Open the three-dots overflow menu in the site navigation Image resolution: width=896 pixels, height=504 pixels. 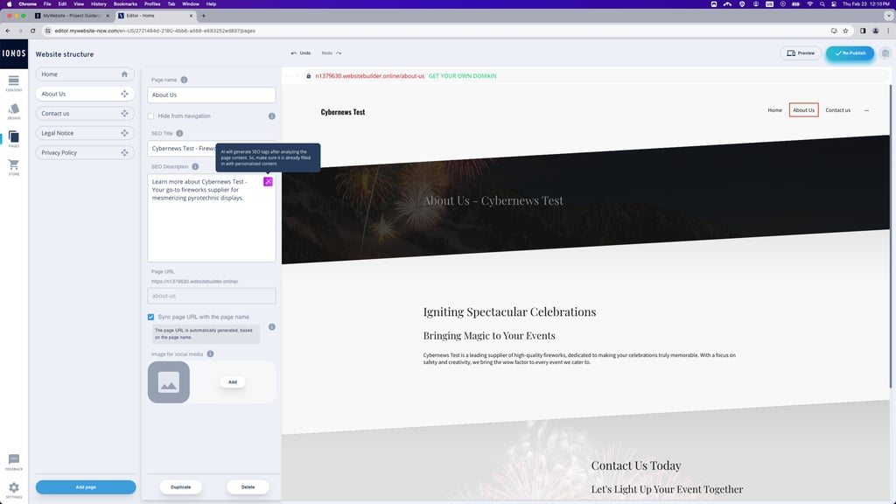866,110
